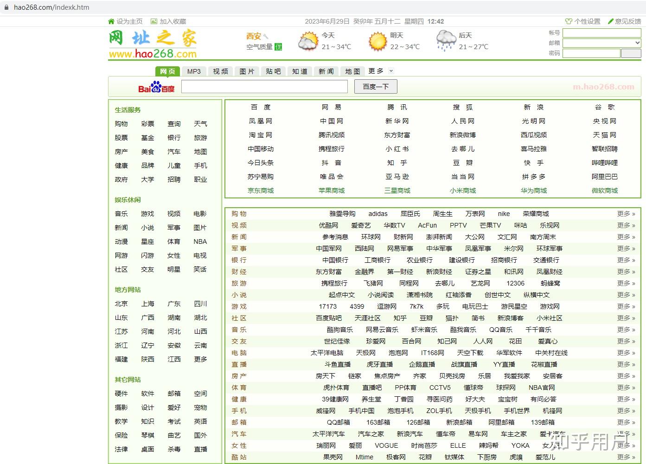Click the edit city icon beside 西安
Image resolution: width=646 pixels, height=464 pixels.
point(266,36)
